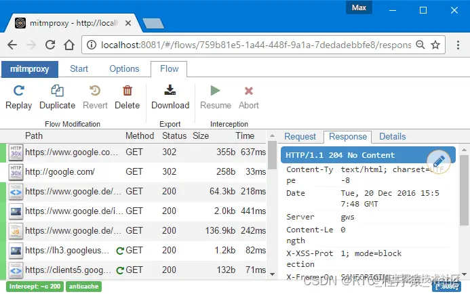Open the Request tab
The height and width of the screenshot is (294, 470).
[300, 137]
